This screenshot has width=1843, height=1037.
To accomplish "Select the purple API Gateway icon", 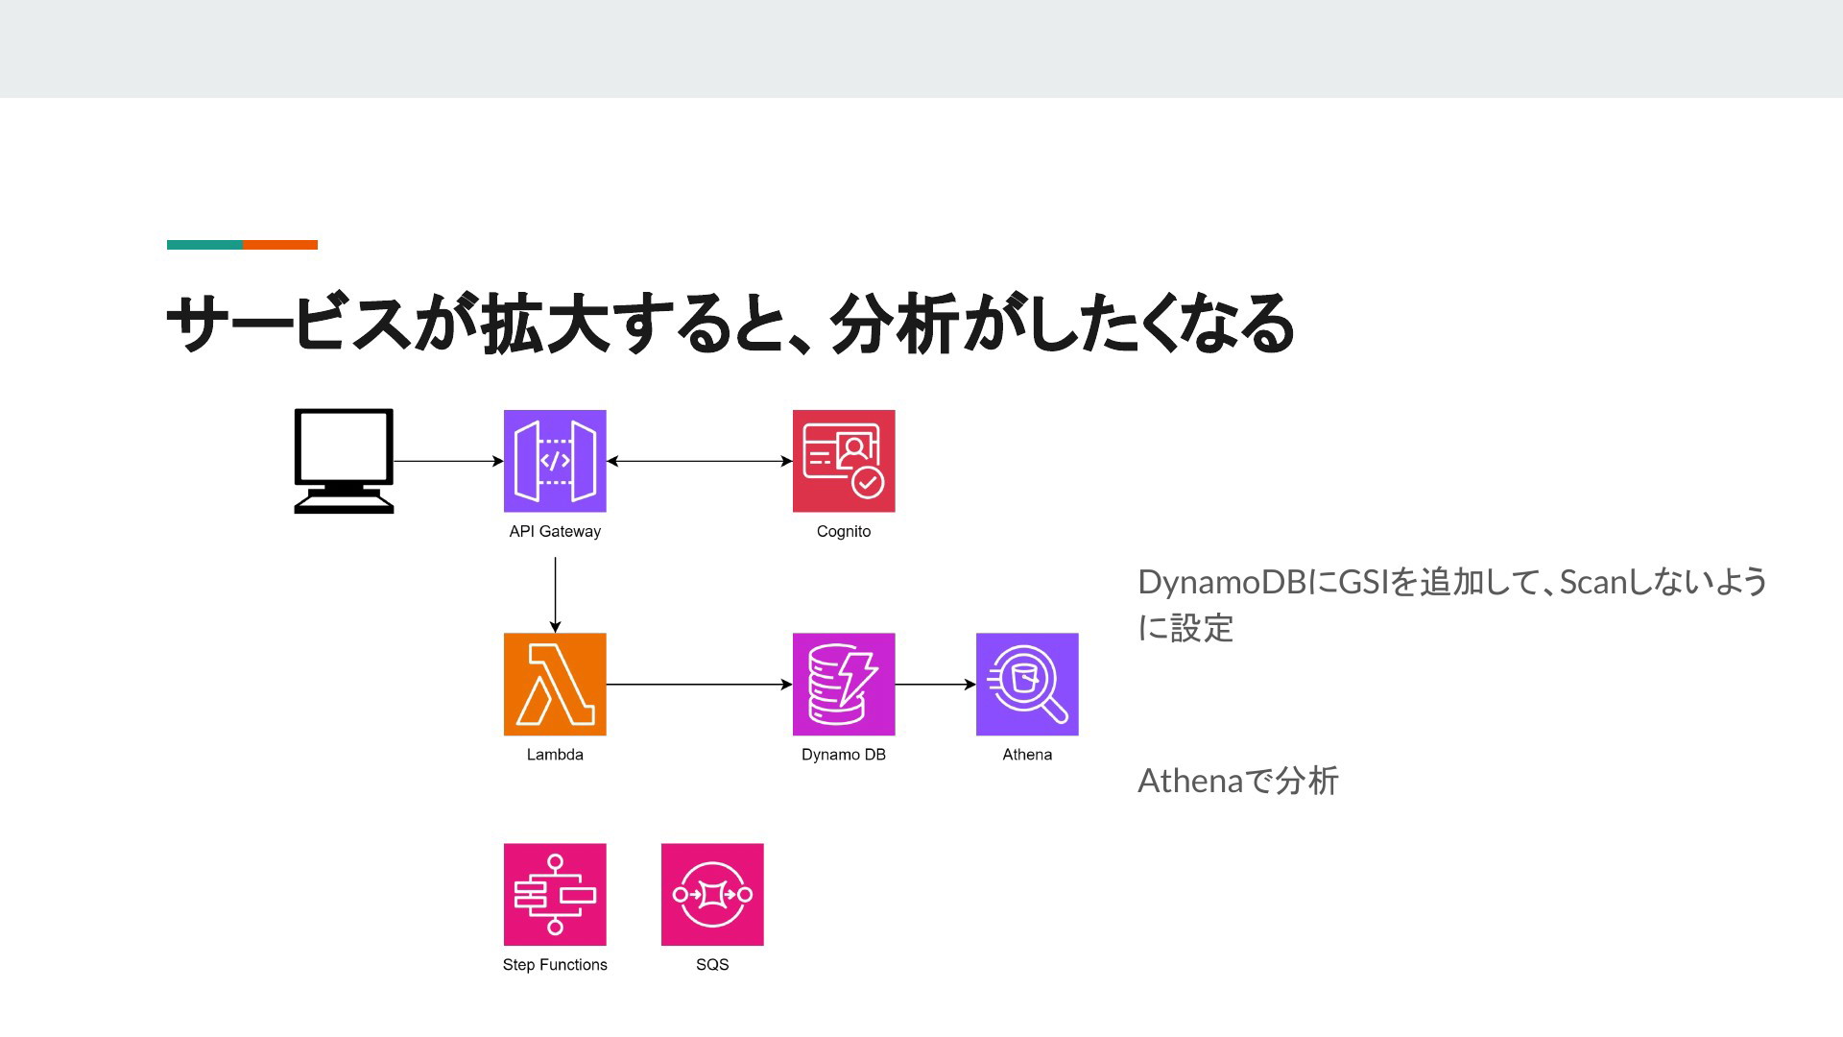I will 555,461.
